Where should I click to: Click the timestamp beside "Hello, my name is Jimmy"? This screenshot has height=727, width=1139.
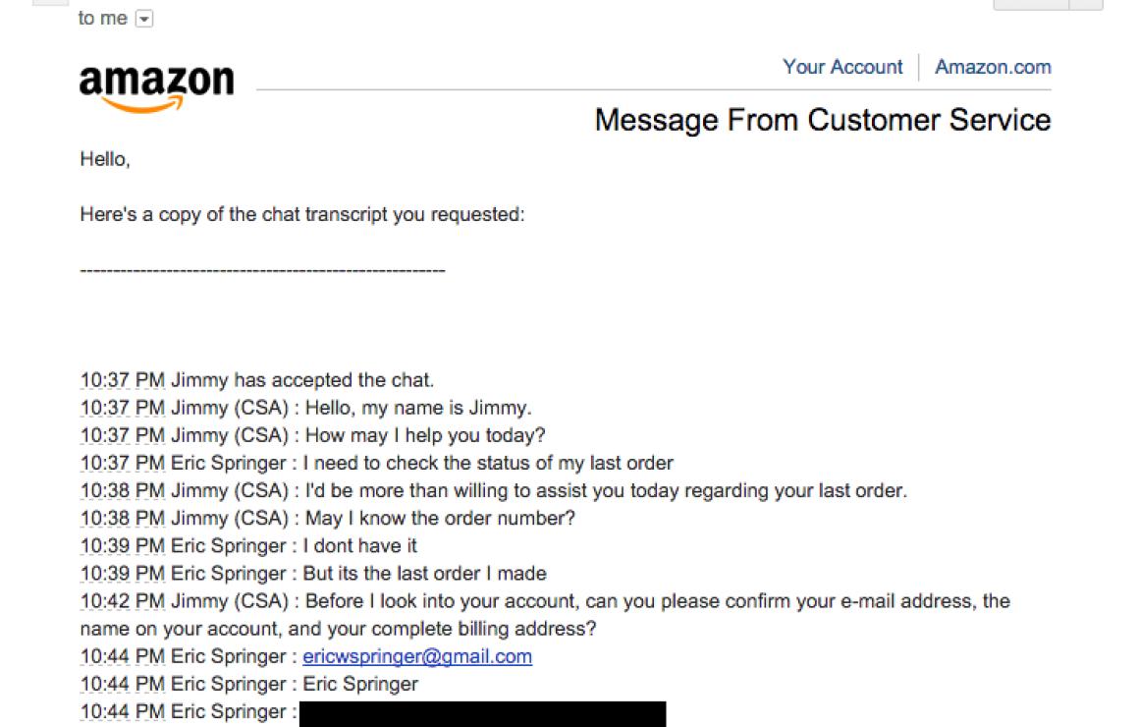(123, 408)
